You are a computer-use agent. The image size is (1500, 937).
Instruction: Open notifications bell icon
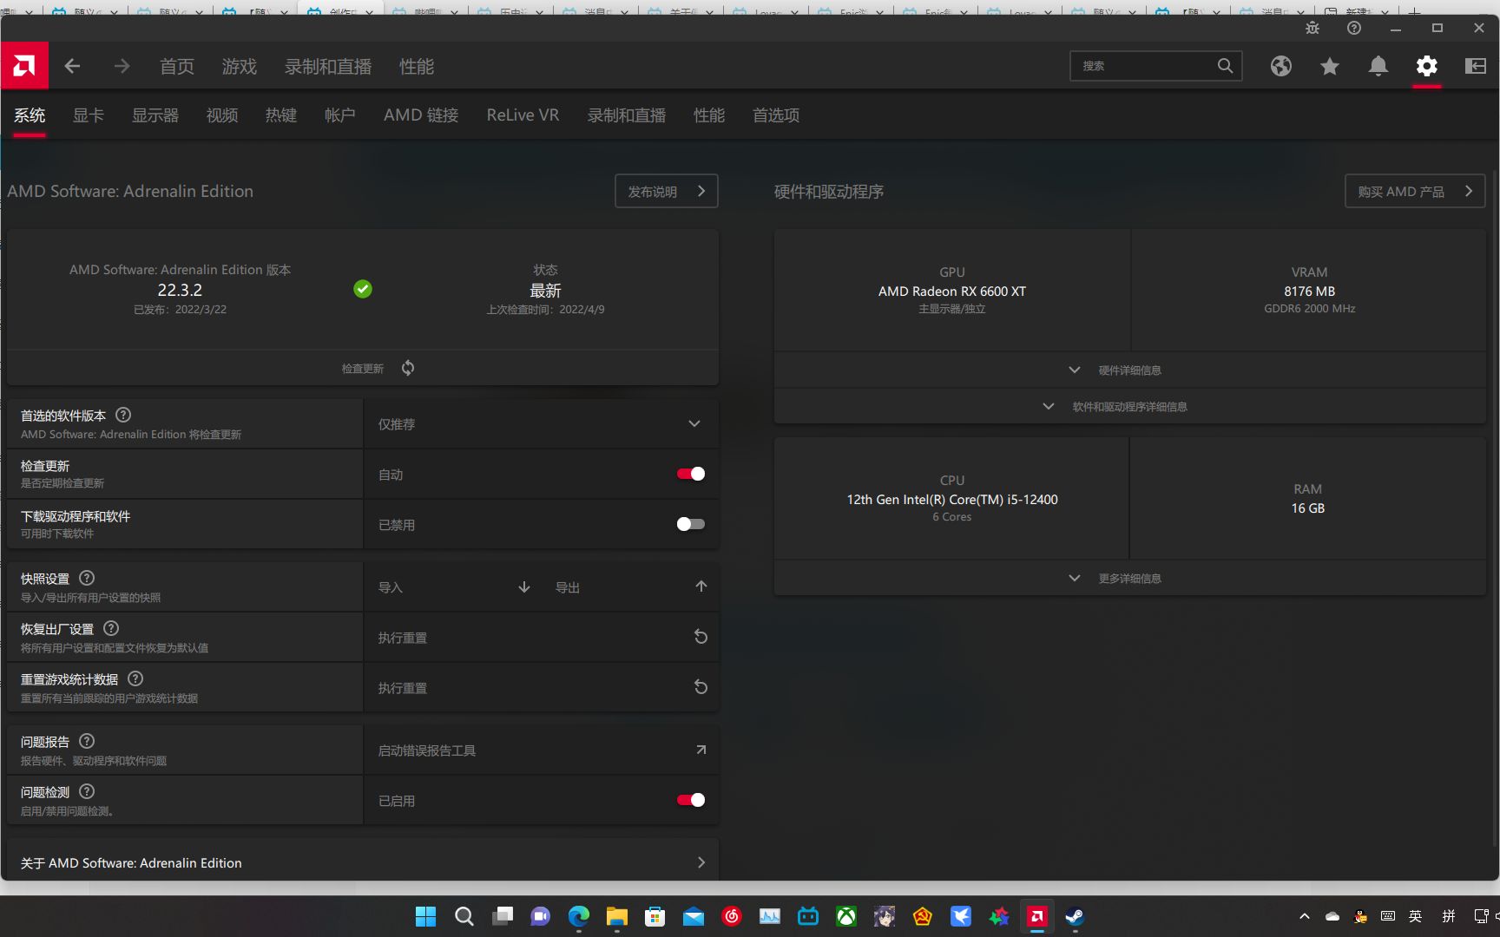click(x=1378, y=66)
